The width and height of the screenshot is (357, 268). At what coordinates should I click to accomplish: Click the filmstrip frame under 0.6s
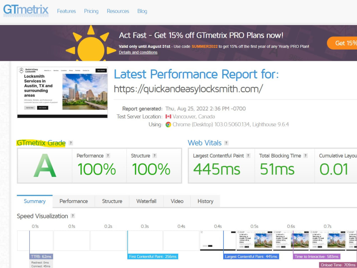pos(291,240)
